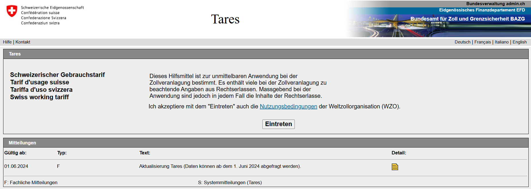Select the Aktualisierung Tares message text
Screen dimensions: 531x189
(x=220, y=166)
